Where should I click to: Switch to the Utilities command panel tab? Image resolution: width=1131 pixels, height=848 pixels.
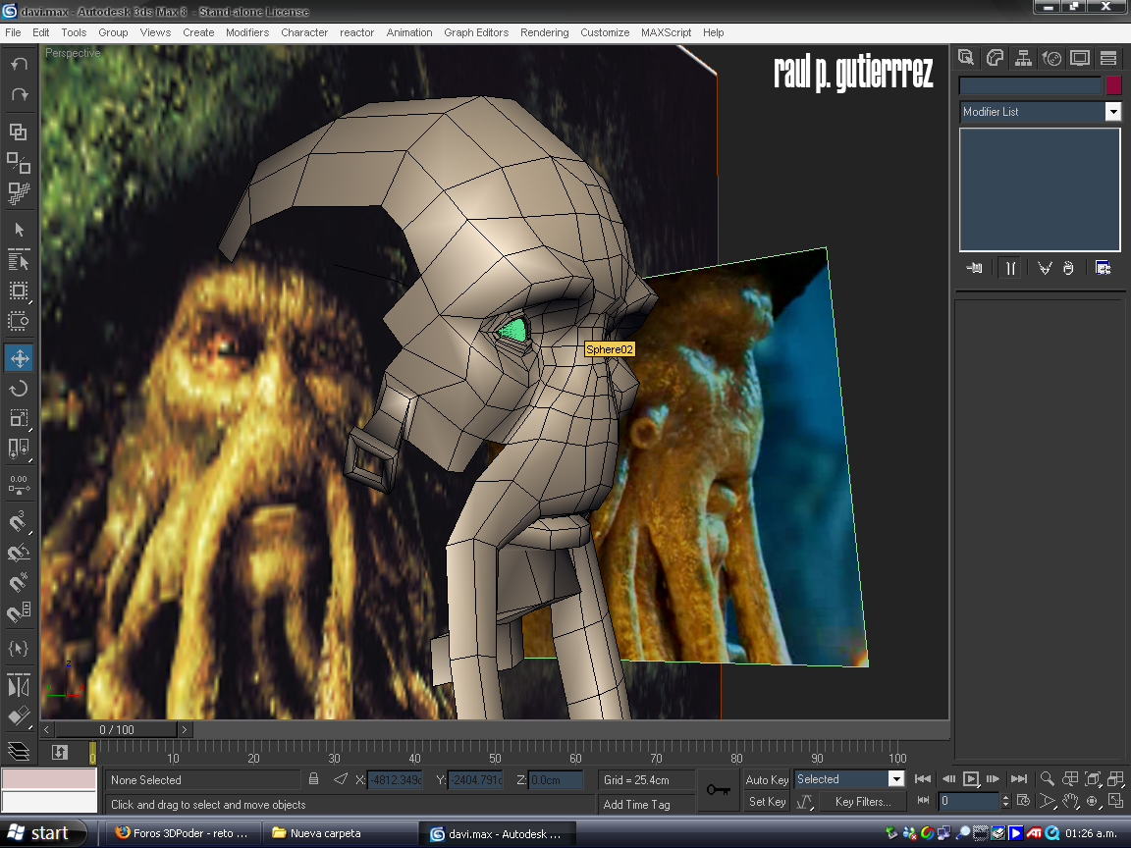tap(1107, 58)
